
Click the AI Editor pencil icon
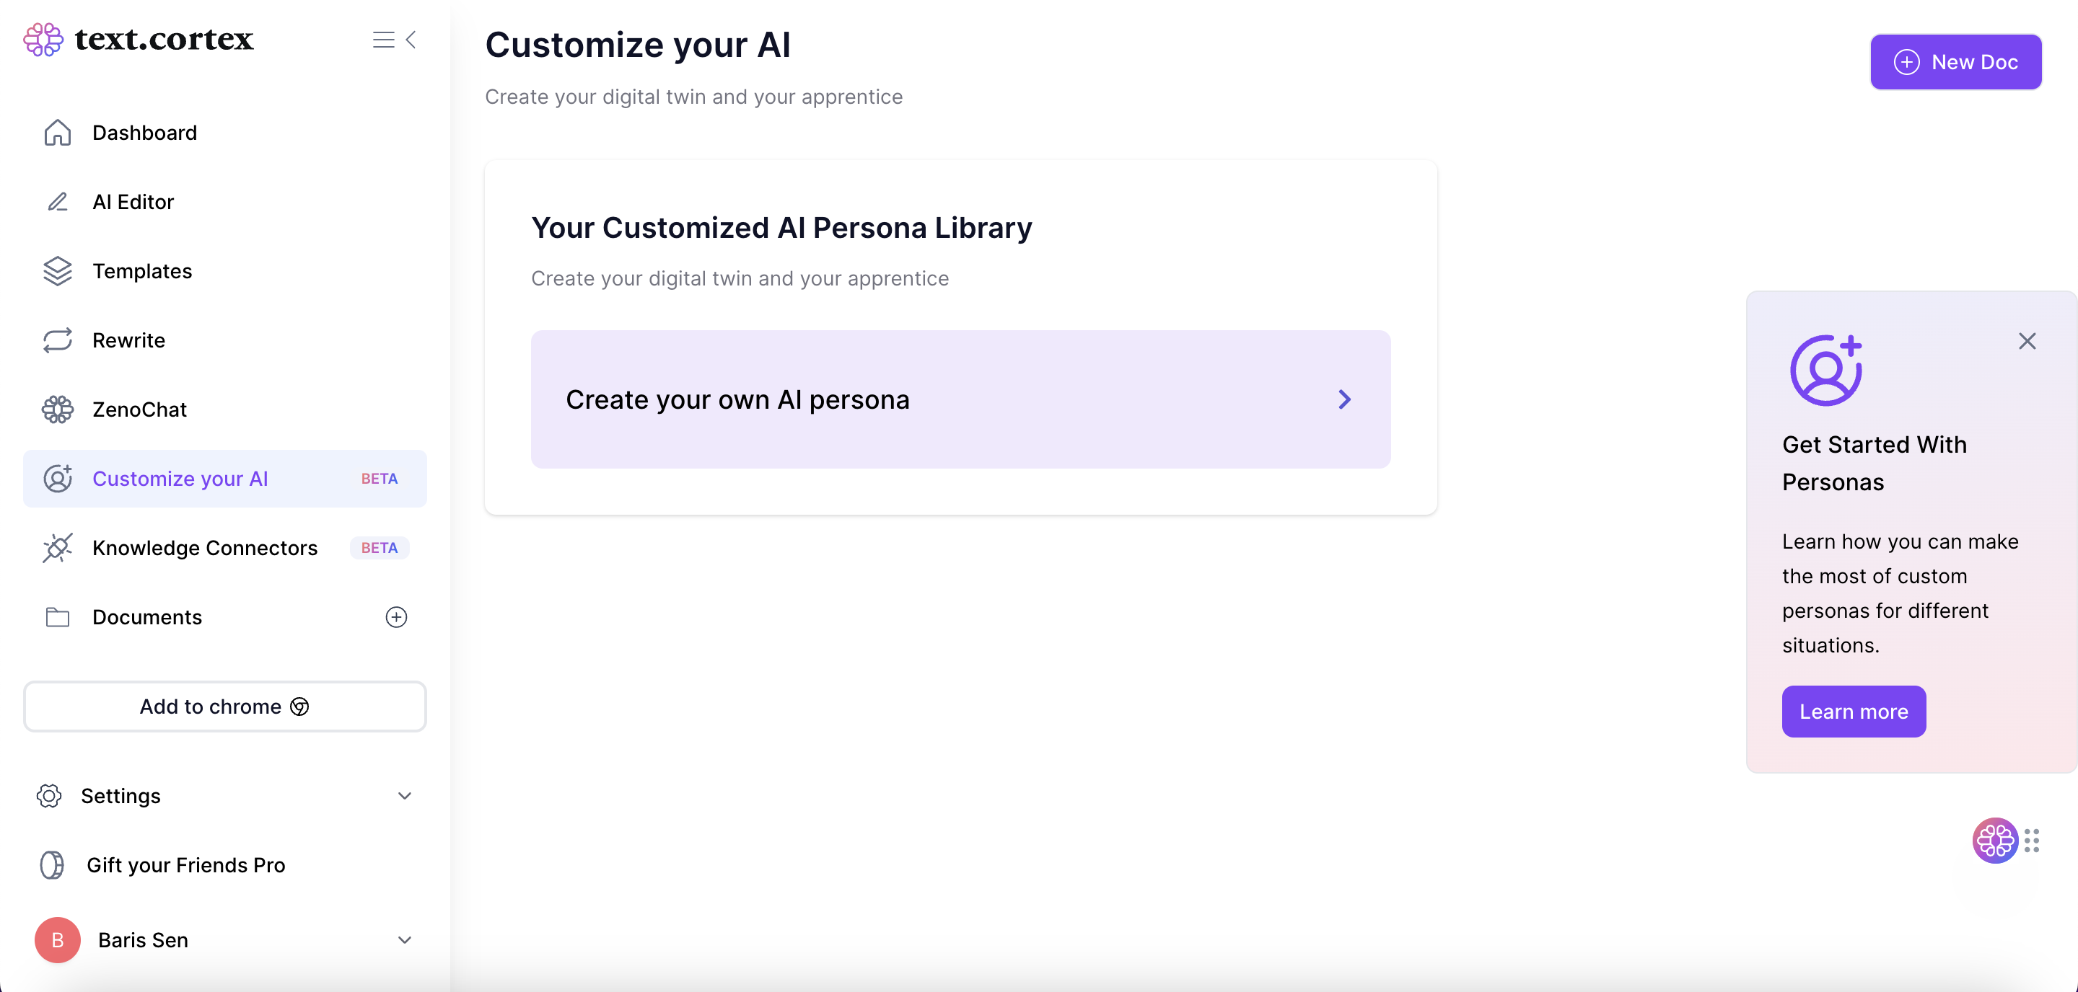tap(57, 201)
